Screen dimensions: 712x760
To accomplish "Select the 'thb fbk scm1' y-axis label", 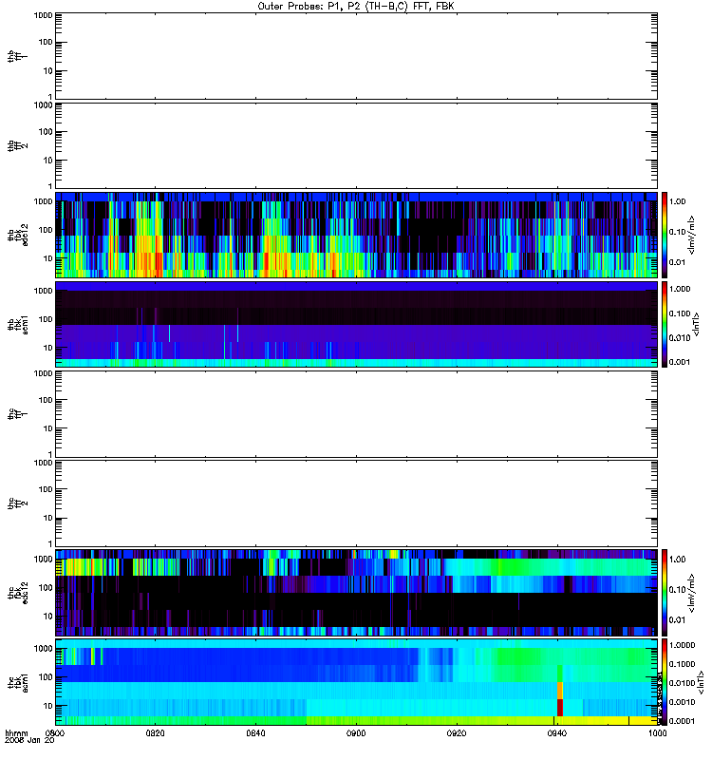I will click(18, 324).
